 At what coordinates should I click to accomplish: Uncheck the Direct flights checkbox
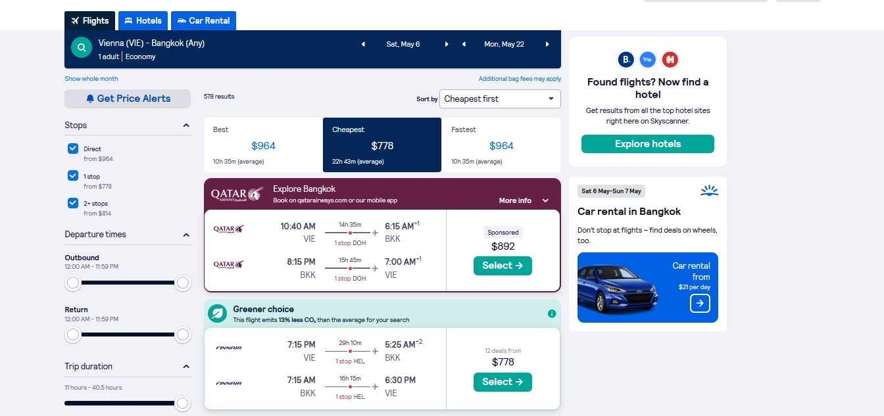click(73, 149)
